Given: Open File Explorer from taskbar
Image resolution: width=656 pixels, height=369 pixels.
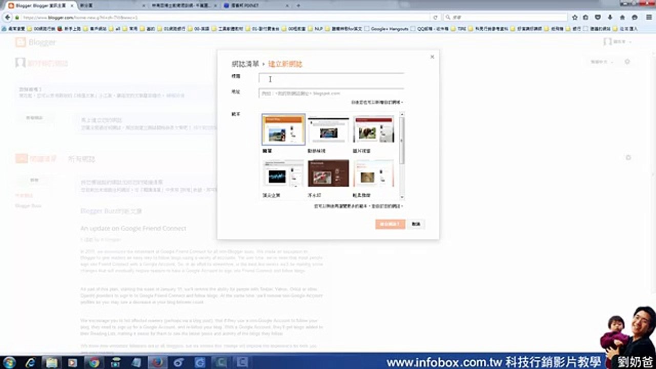Looking at the screenshot, I should point(52,362).
